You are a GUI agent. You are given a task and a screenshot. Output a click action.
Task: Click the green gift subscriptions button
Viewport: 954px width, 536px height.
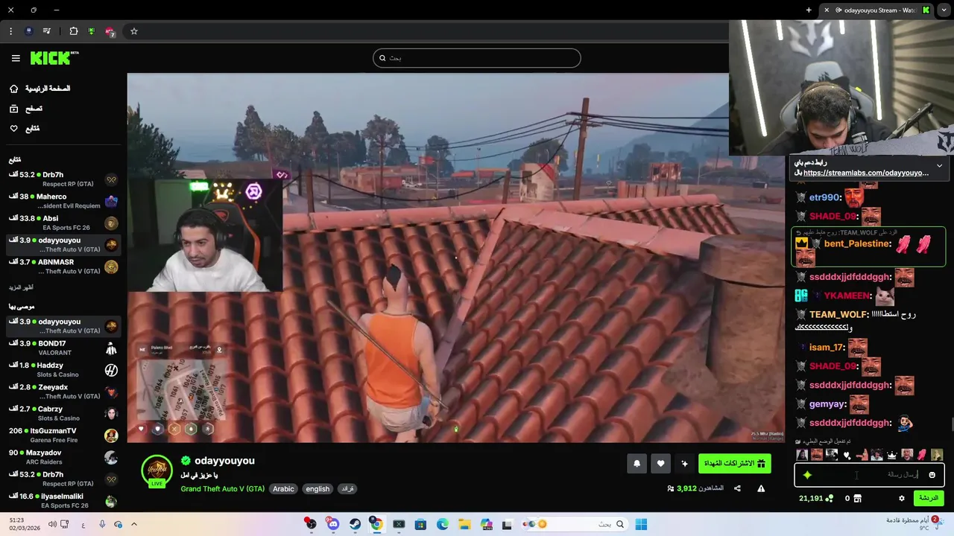[734, 464]
